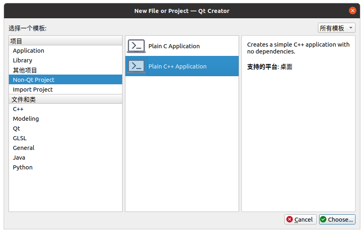Click the green checkmark icon on Choose
Image resolution: width=364 pixels, height=233 pixels.
tap(323, 219)
